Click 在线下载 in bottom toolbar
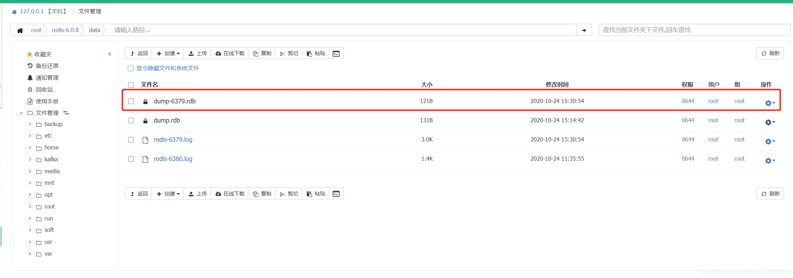 click(x=230, y=194)
